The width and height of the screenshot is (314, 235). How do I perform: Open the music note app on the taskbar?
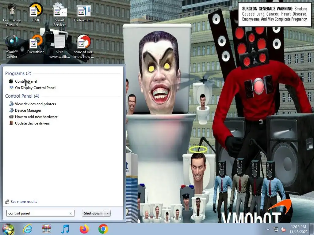point(65,229)
